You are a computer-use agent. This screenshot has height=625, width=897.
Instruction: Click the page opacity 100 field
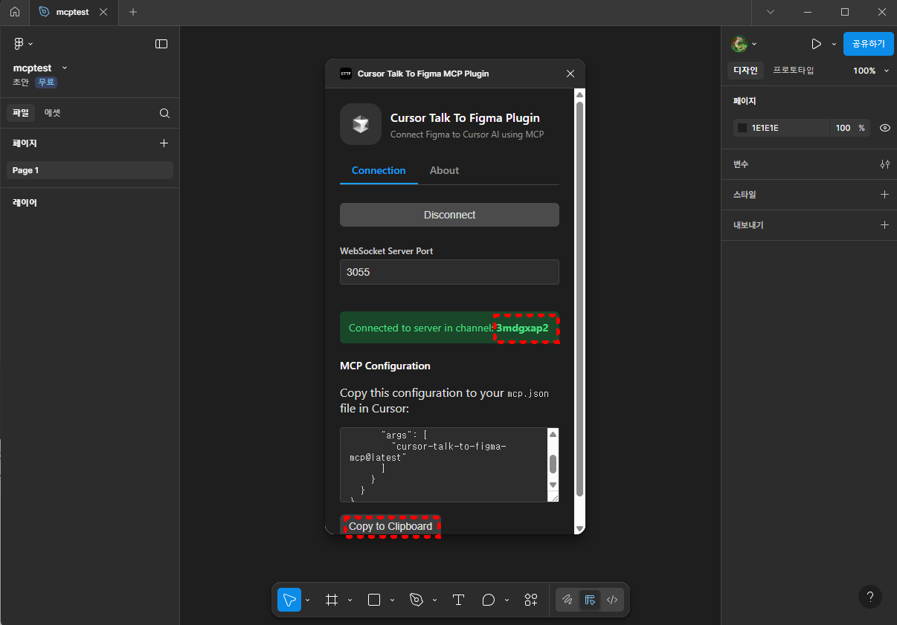pos(843,128)
